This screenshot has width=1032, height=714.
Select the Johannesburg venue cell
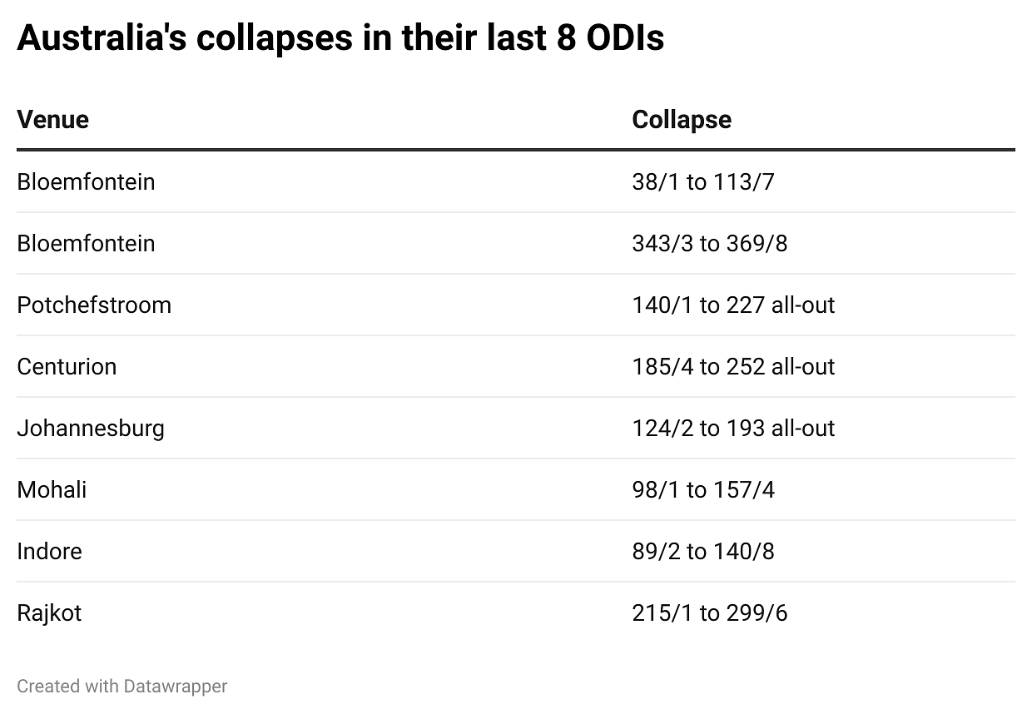[91, 428]
